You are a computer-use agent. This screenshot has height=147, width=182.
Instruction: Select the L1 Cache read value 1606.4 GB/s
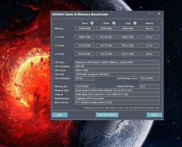tap(85, 37)
